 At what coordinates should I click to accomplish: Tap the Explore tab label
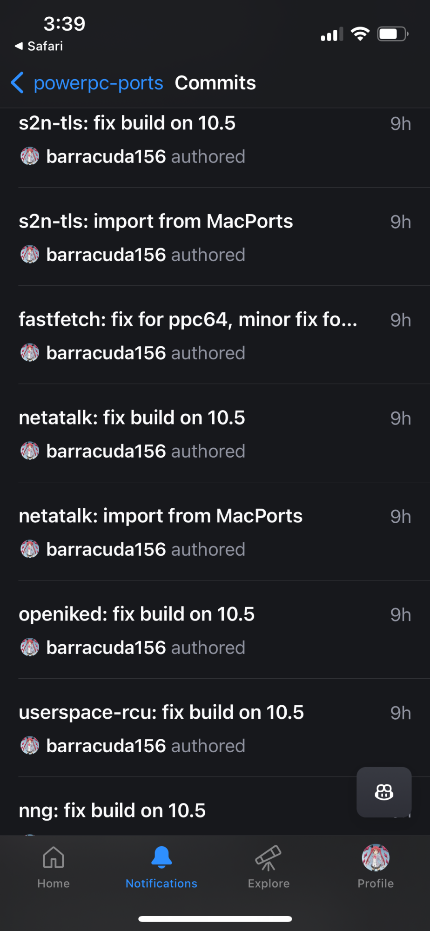(x=269, y=884)
